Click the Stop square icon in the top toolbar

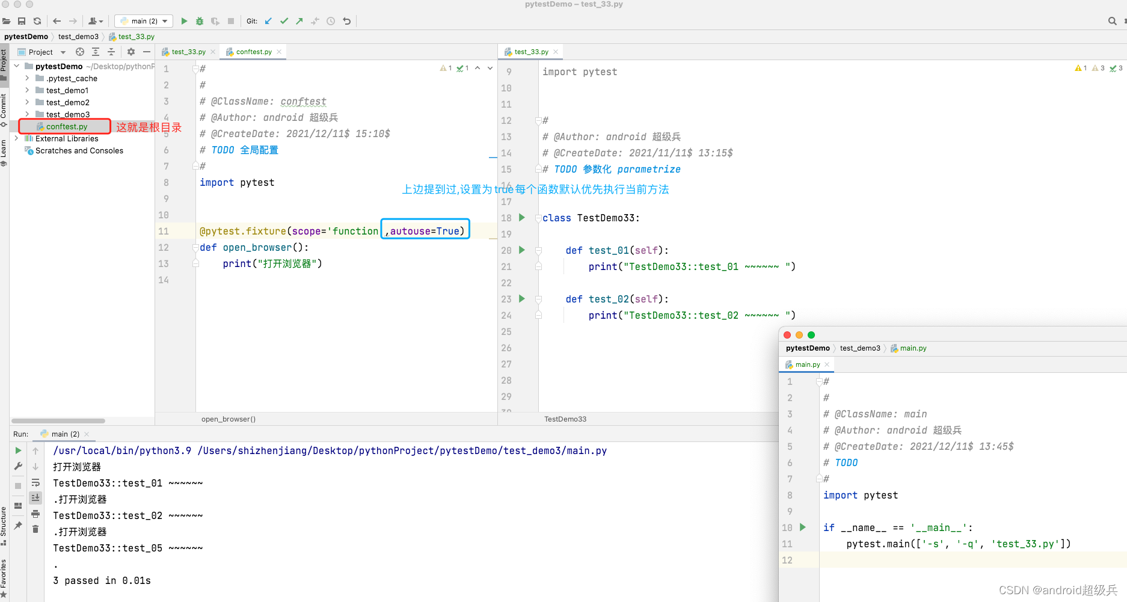[x=231, y=21]
